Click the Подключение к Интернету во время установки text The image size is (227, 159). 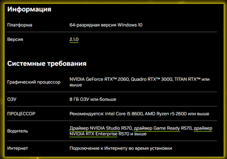(x=121, y=148)
